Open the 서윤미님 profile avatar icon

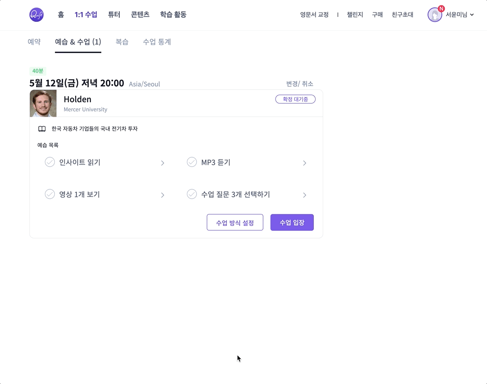[434, 15]
